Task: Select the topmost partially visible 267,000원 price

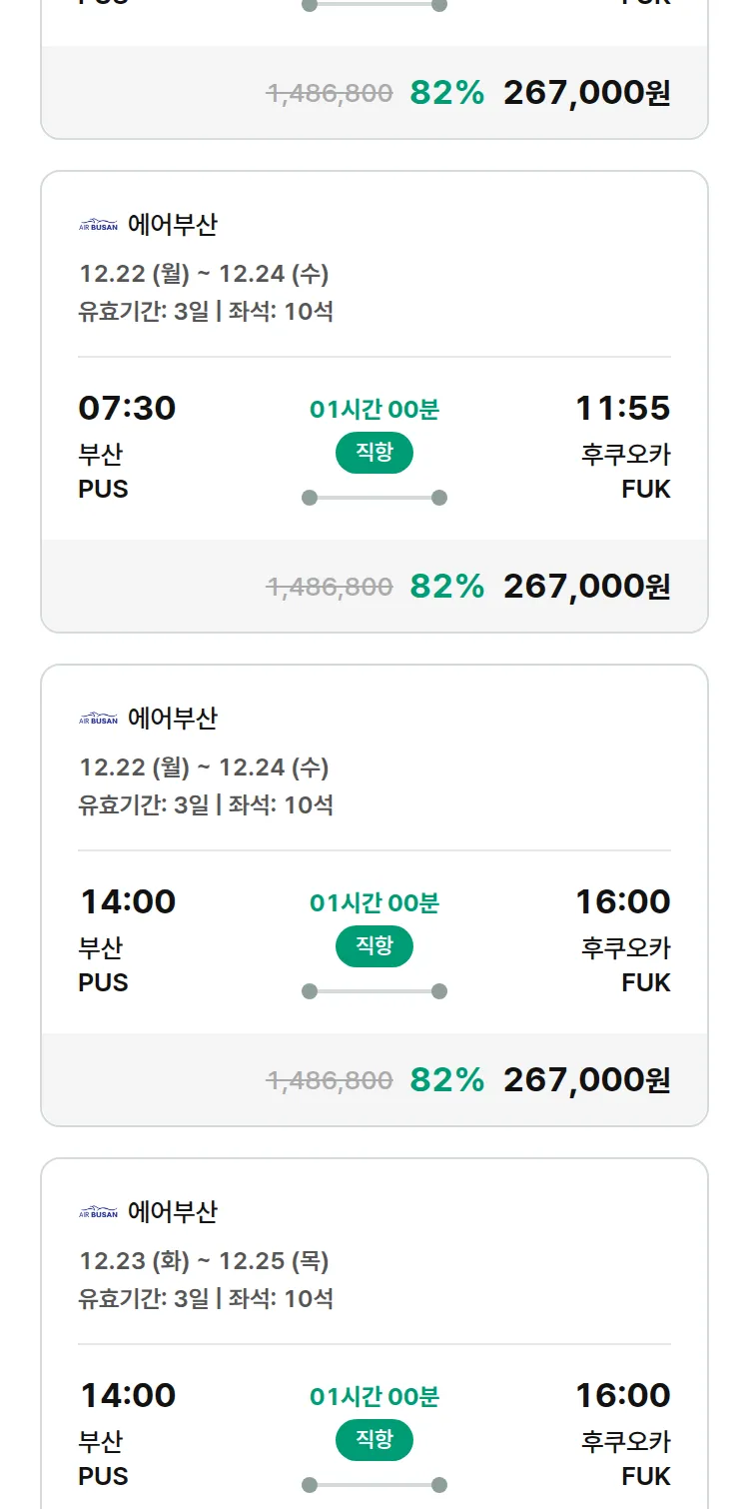Action: (x=586, y=93)
